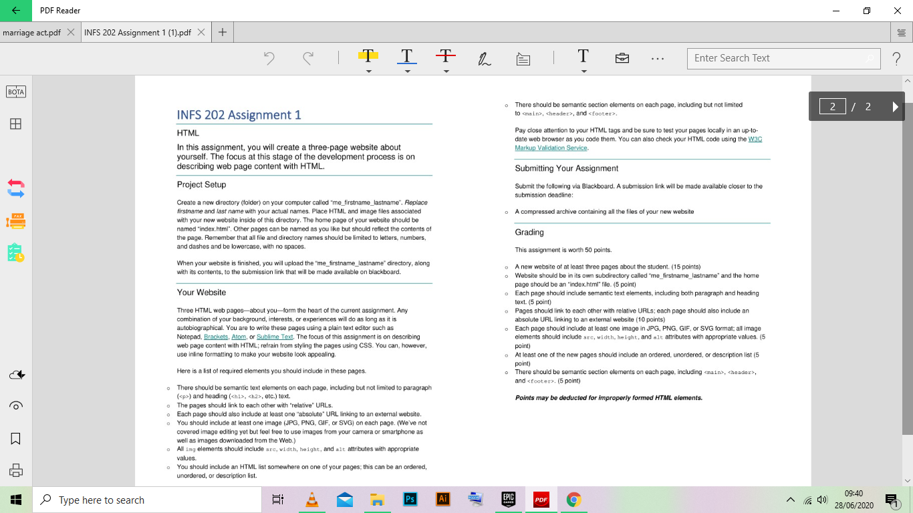913x513 pixels.
Task: Choose the freehand pen signature tool
Action: coord(485,59)
